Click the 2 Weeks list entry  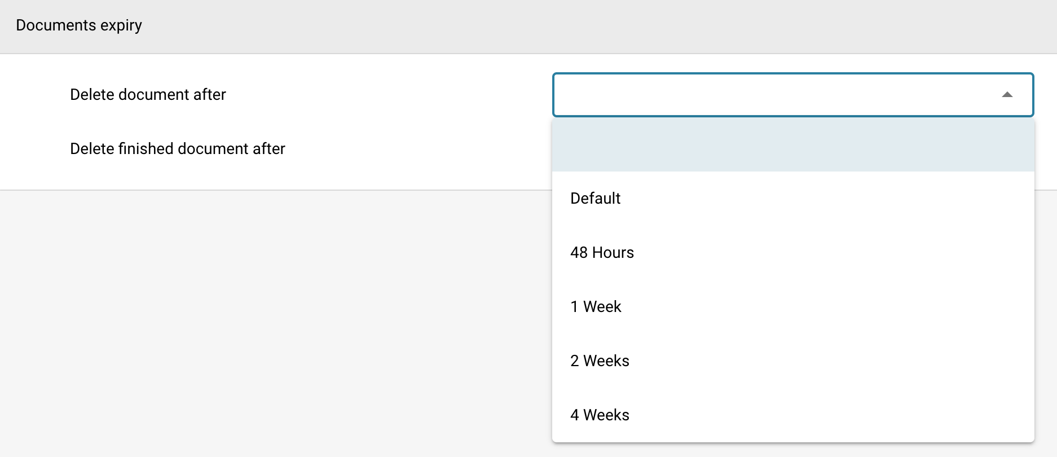point(600,361)
